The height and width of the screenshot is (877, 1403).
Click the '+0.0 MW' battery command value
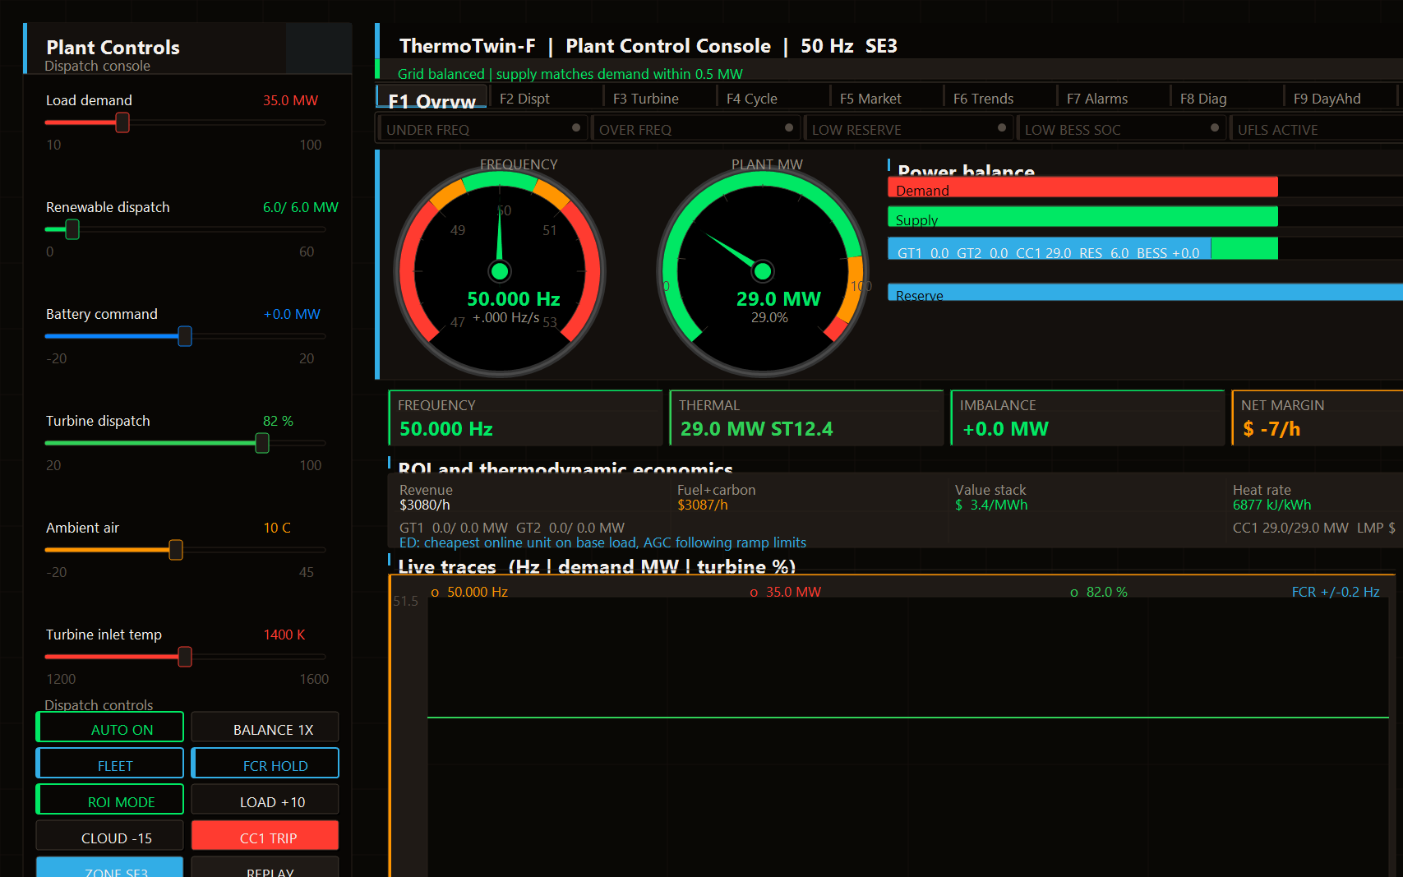click(292, 314)
